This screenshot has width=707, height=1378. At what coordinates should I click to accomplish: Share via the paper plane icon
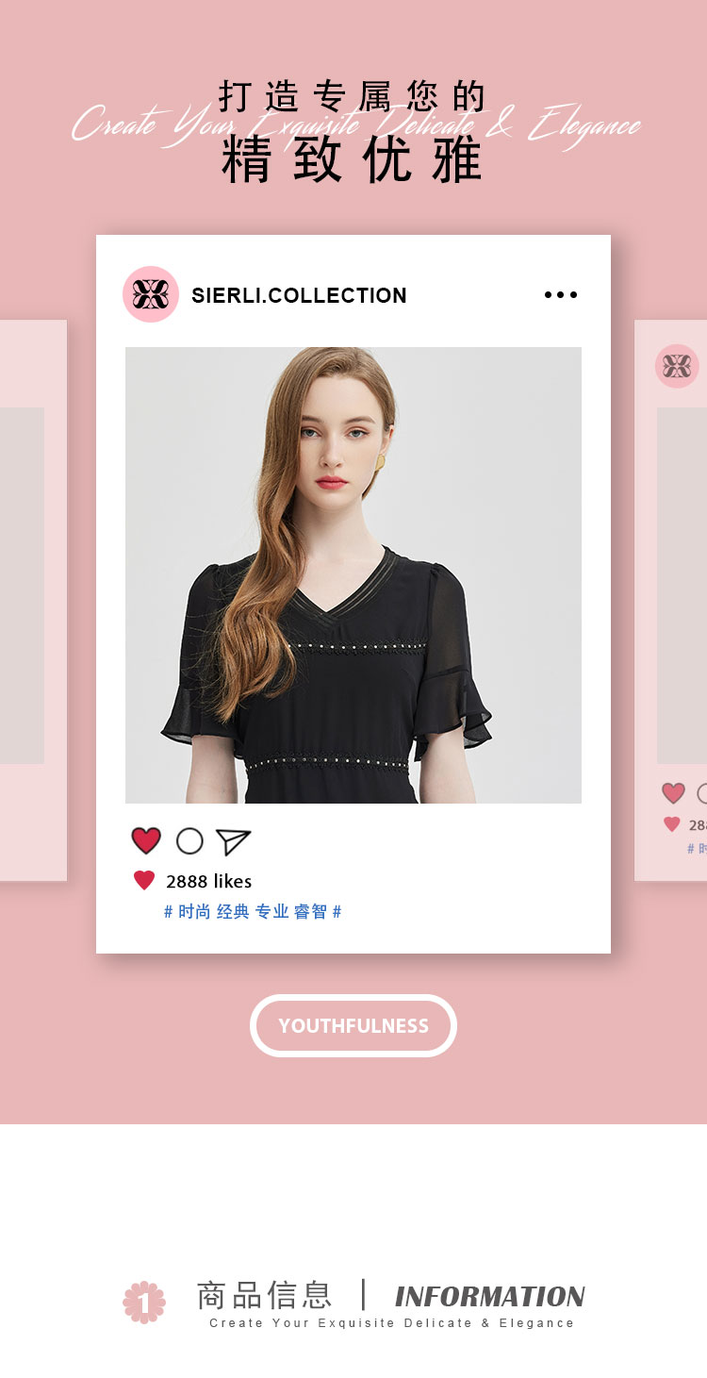click(x=233, y=841)
